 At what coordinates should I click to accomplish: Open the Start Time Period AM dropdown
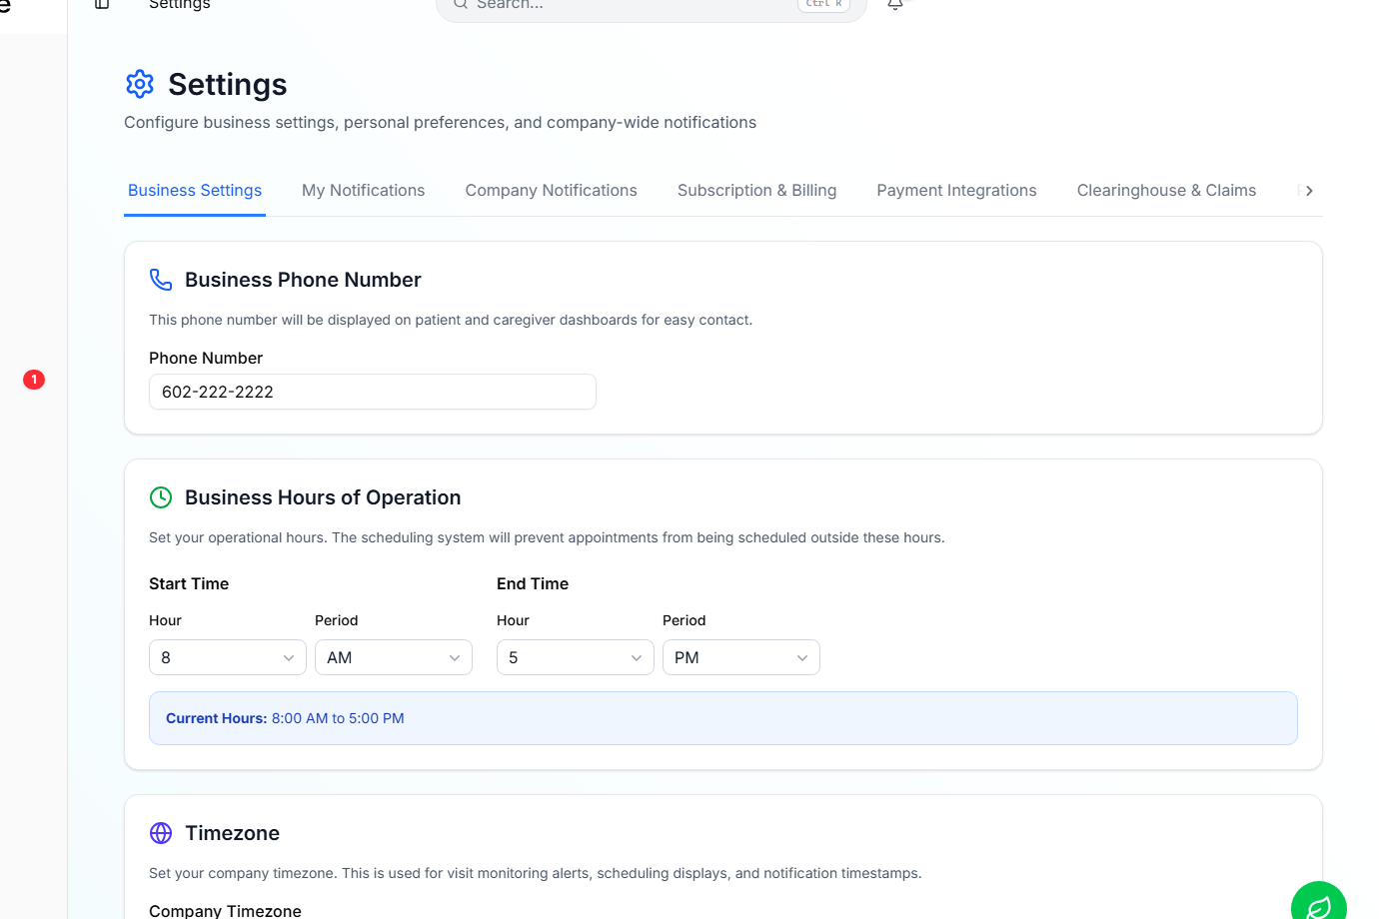pyautogui.click(x=394, y=657)
